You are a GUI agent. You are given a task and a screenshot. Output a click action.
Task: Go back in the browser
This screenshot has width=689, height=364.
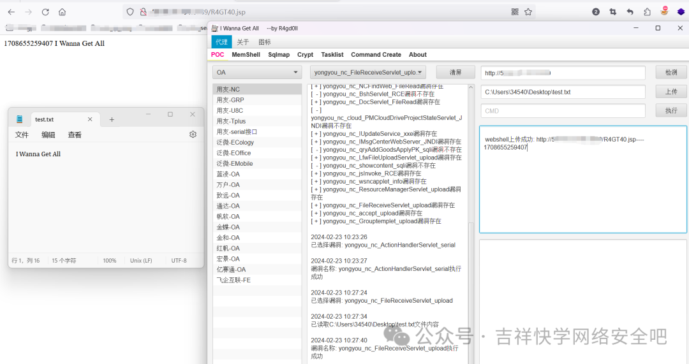click(11, 12)
